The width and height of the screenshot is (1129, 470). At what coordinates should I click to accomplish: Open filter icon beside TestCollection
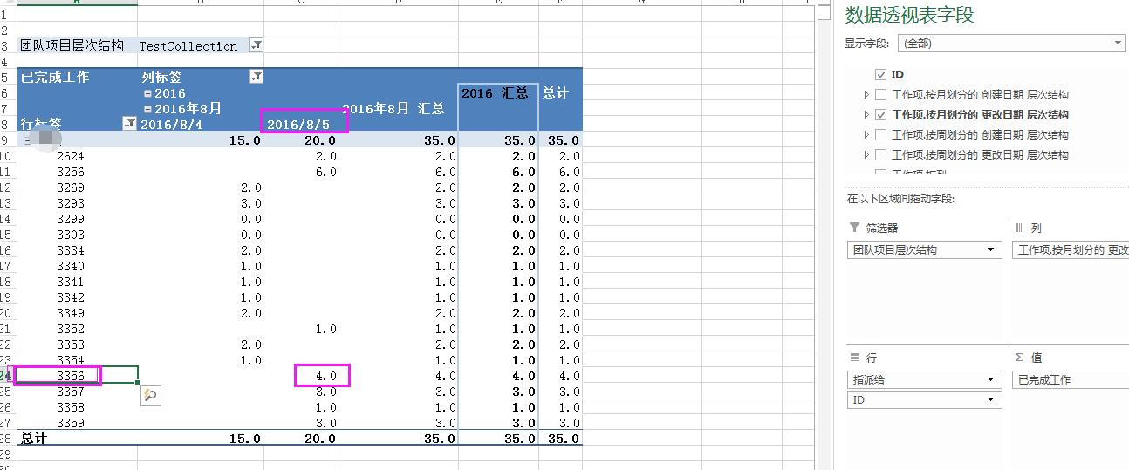(257, 45)
